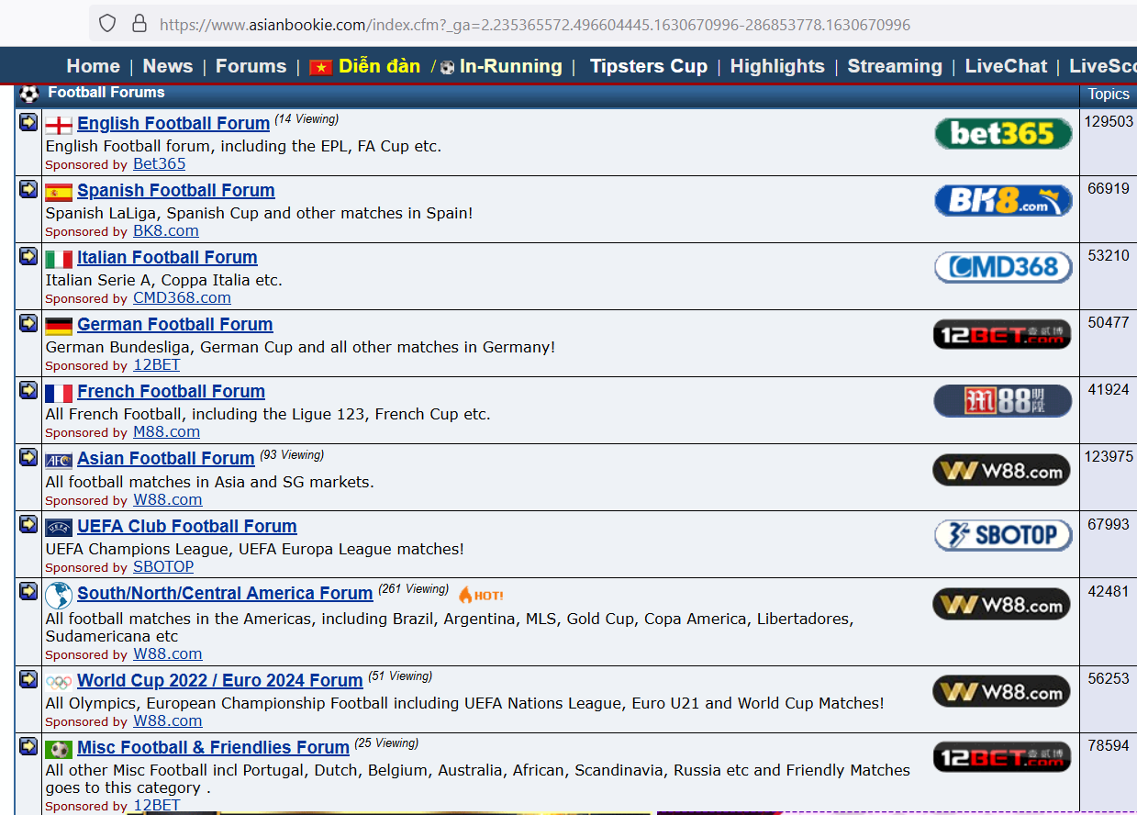Viewport: 1137px width, 815px height.
Task: Open the German Football Forum link
Action: [174, 324]
